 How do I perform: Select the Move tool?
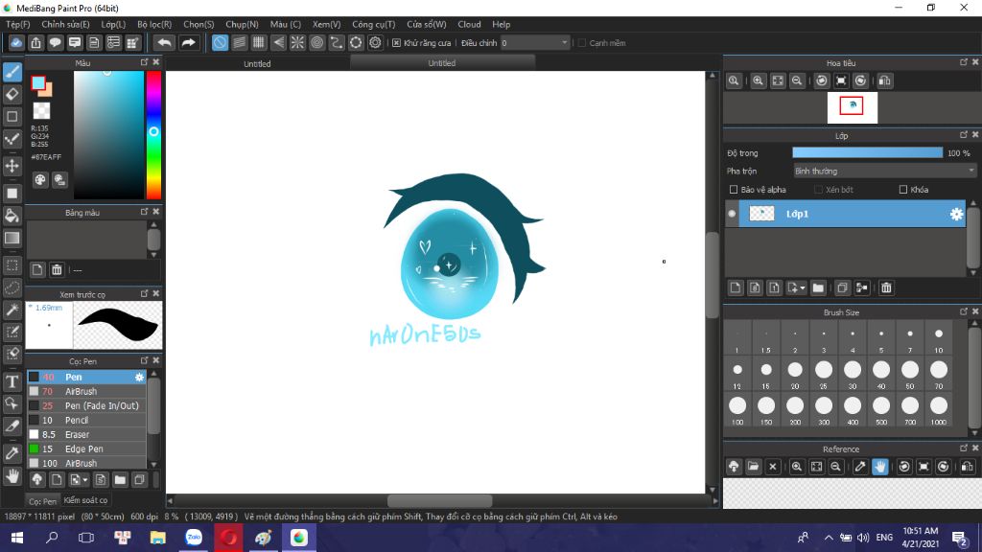pos(12,166)
